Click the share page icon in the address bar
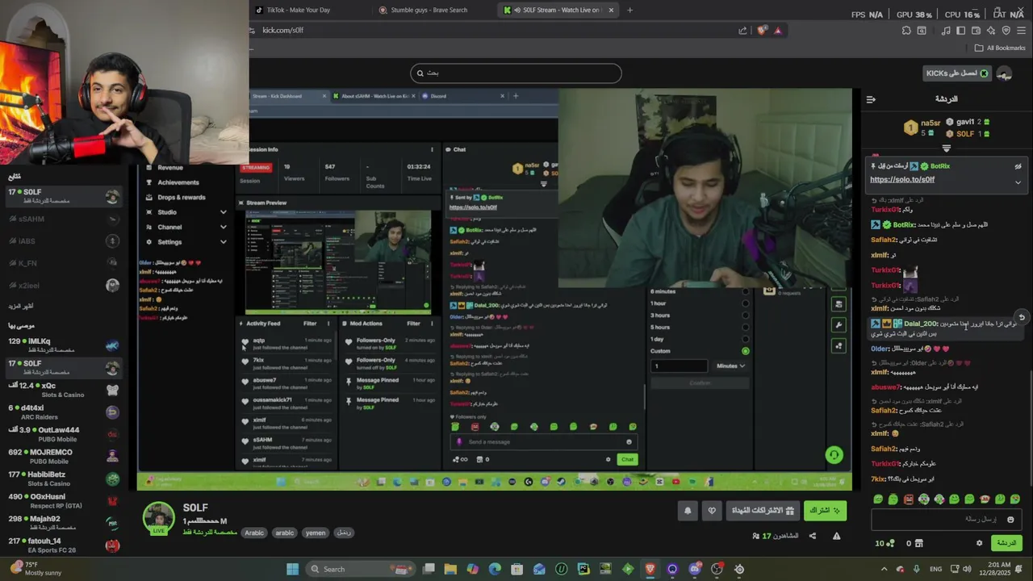Screen dimensions: 1033x581 pos(742,31)
